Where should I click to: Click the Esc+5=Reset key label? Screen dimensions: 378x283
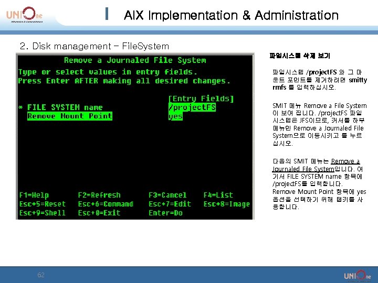click(43, 204)
